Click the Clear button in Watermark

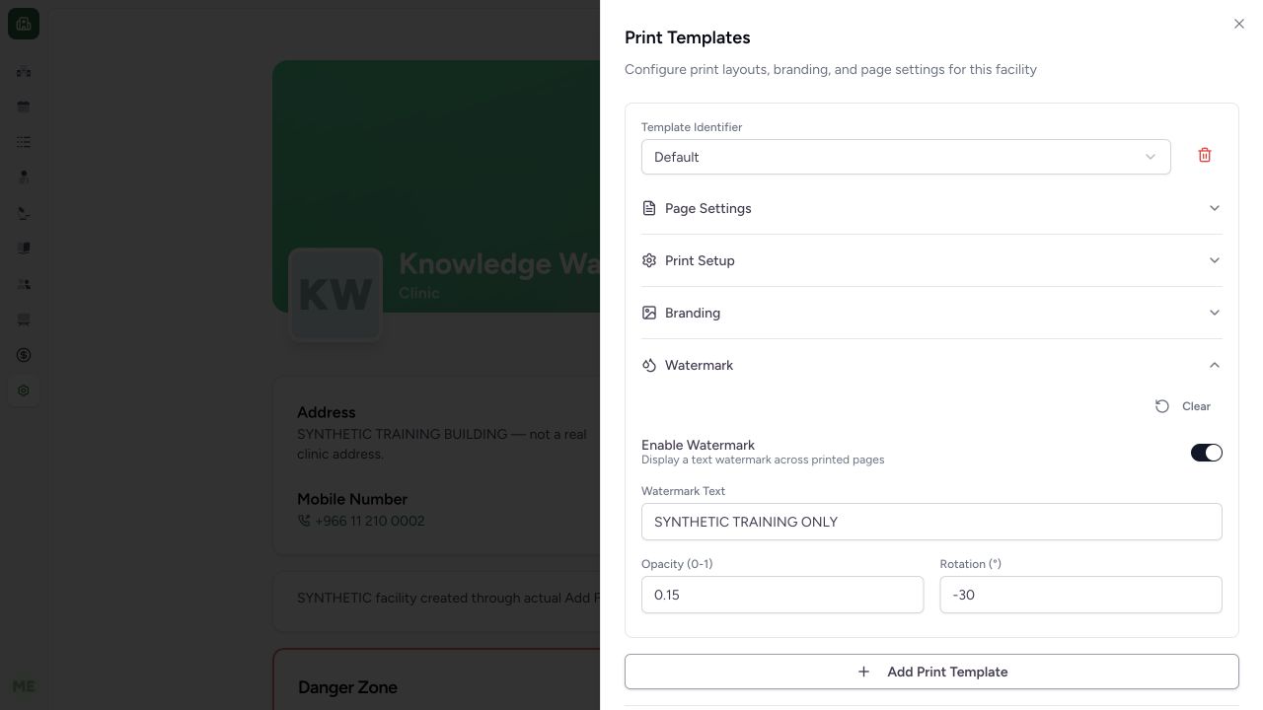tap(1183, 406)
